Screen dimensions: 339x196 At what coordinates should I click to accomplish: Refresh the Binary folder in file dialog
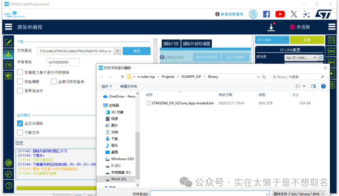coord(264,77)
